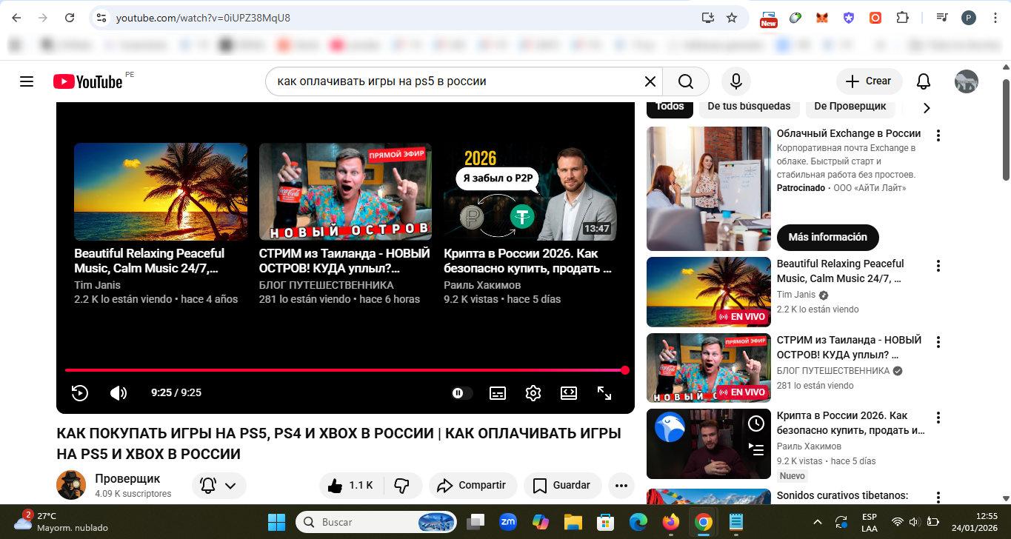Play end-screen Beautiful Relaxing Peaceful Music thumbnail
This screenshot has width=1011, height=539.
[x=161, y=192]
